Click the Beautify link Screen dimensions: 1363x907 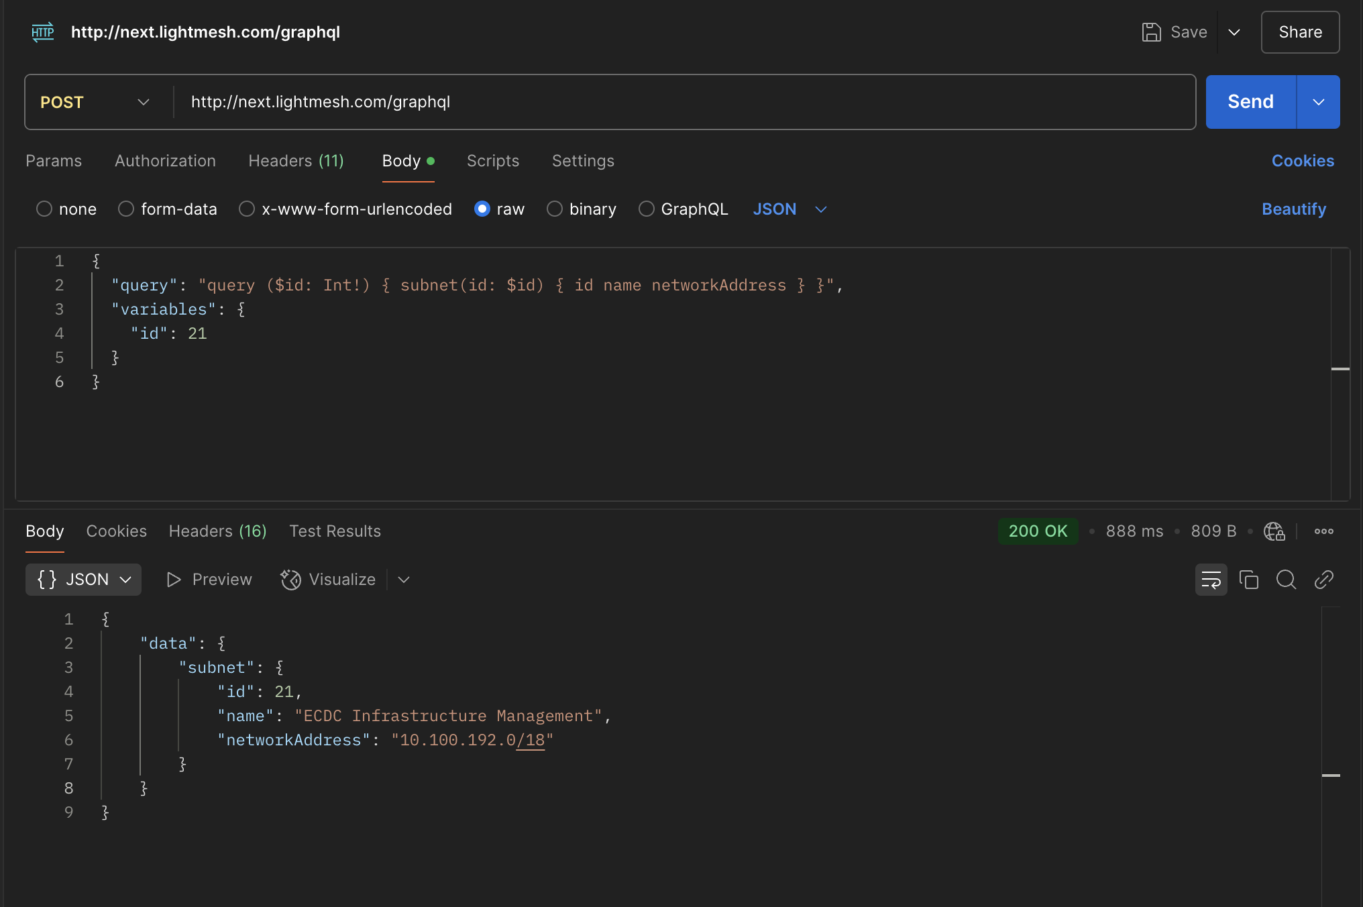1293,209
